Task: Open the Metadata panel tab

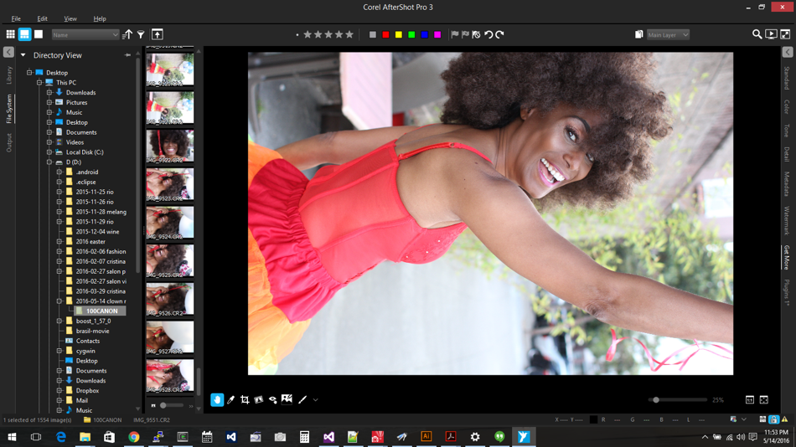Action: [787, 183]
